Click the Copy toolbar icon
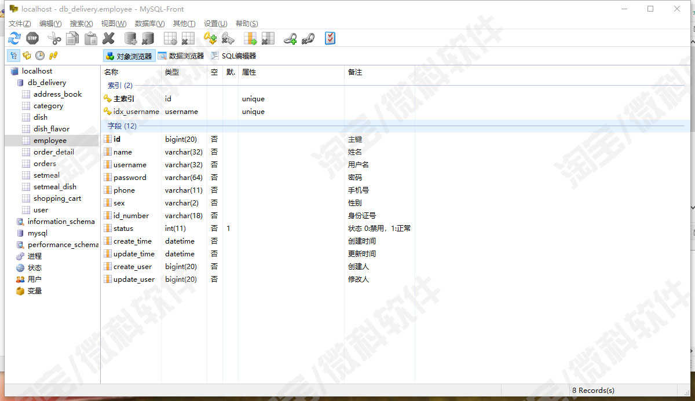The image size is (695, 401). click(72, 39)
